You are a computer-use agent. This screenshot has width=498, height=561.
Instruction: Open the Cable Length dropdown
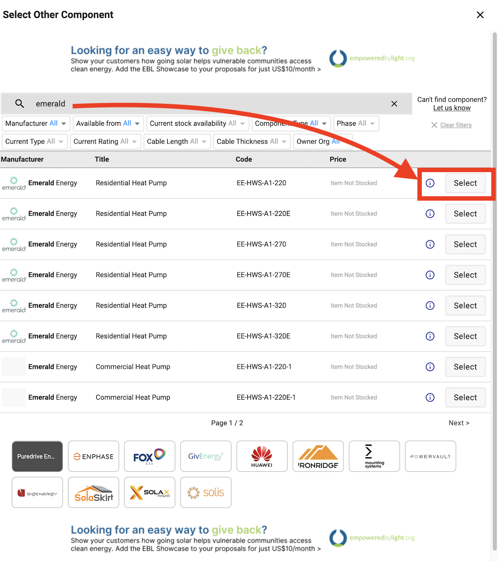click(x=177, y=141)
